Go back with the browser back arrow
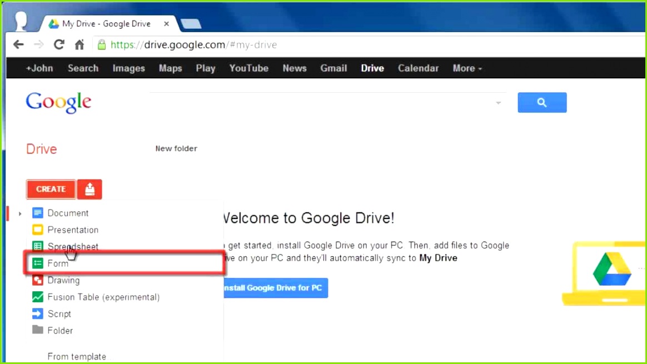Viewport: 647px width, 364px height. point(18,44)
